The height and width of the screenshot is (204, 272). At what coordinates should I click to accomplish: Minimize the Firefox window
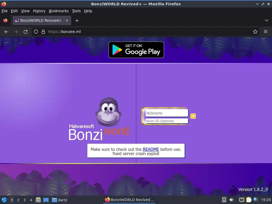click(257, 4)
